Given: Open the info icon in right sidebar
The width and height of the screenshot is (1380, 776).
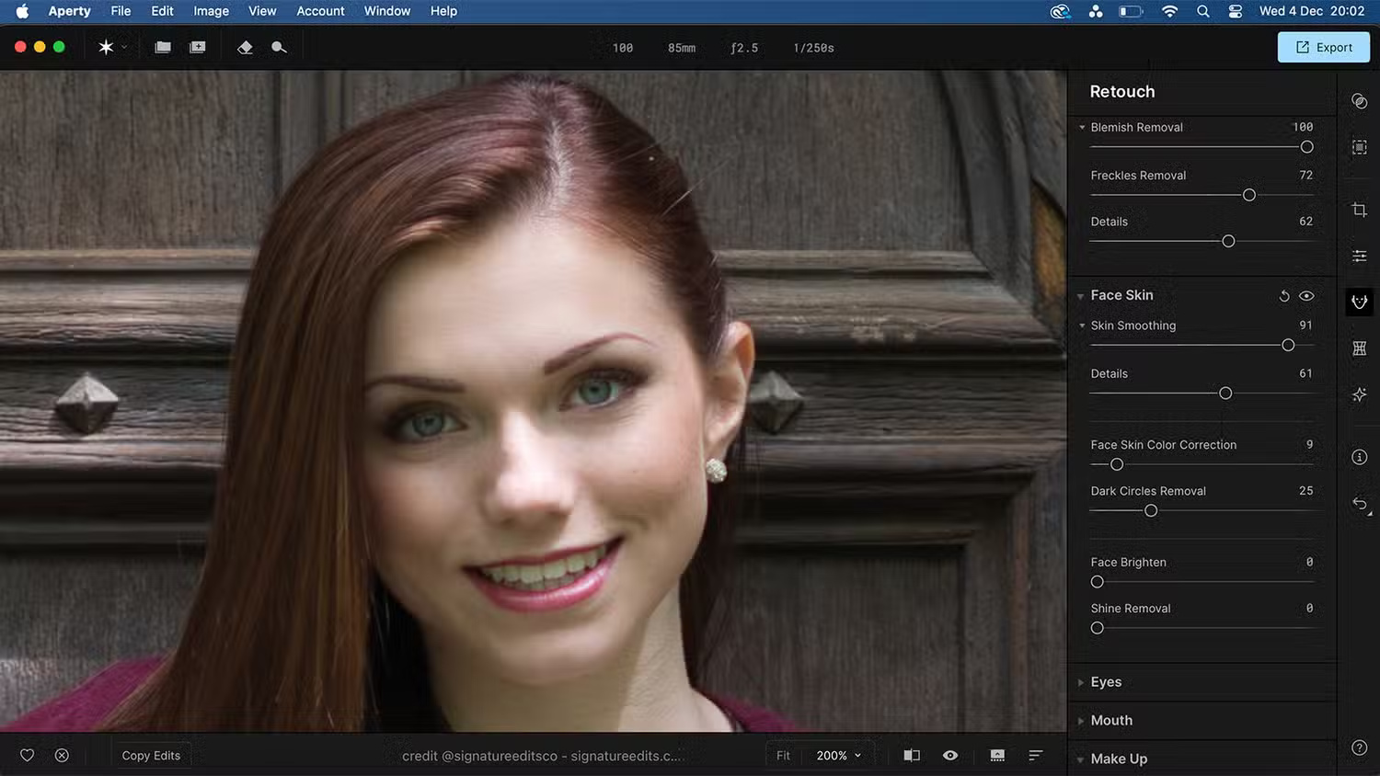Looking at the screenshot, I should (1359, 457).
